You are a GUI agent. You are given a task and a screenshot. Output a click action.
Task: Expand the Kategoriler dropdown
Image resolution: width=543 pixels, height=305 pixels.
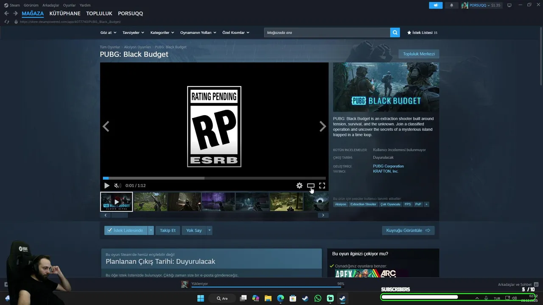coord(162,33)
